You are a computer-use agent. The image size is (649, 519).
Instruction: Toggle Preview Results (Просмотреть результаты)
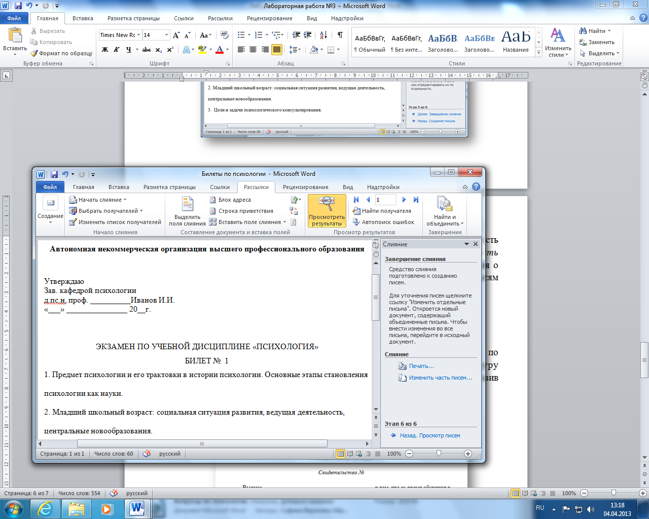coord(327,211)
